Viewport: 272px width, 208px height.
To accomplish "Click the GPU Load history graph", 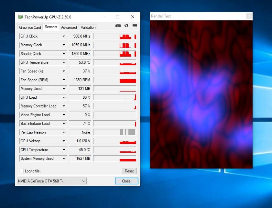I will 115,97.
